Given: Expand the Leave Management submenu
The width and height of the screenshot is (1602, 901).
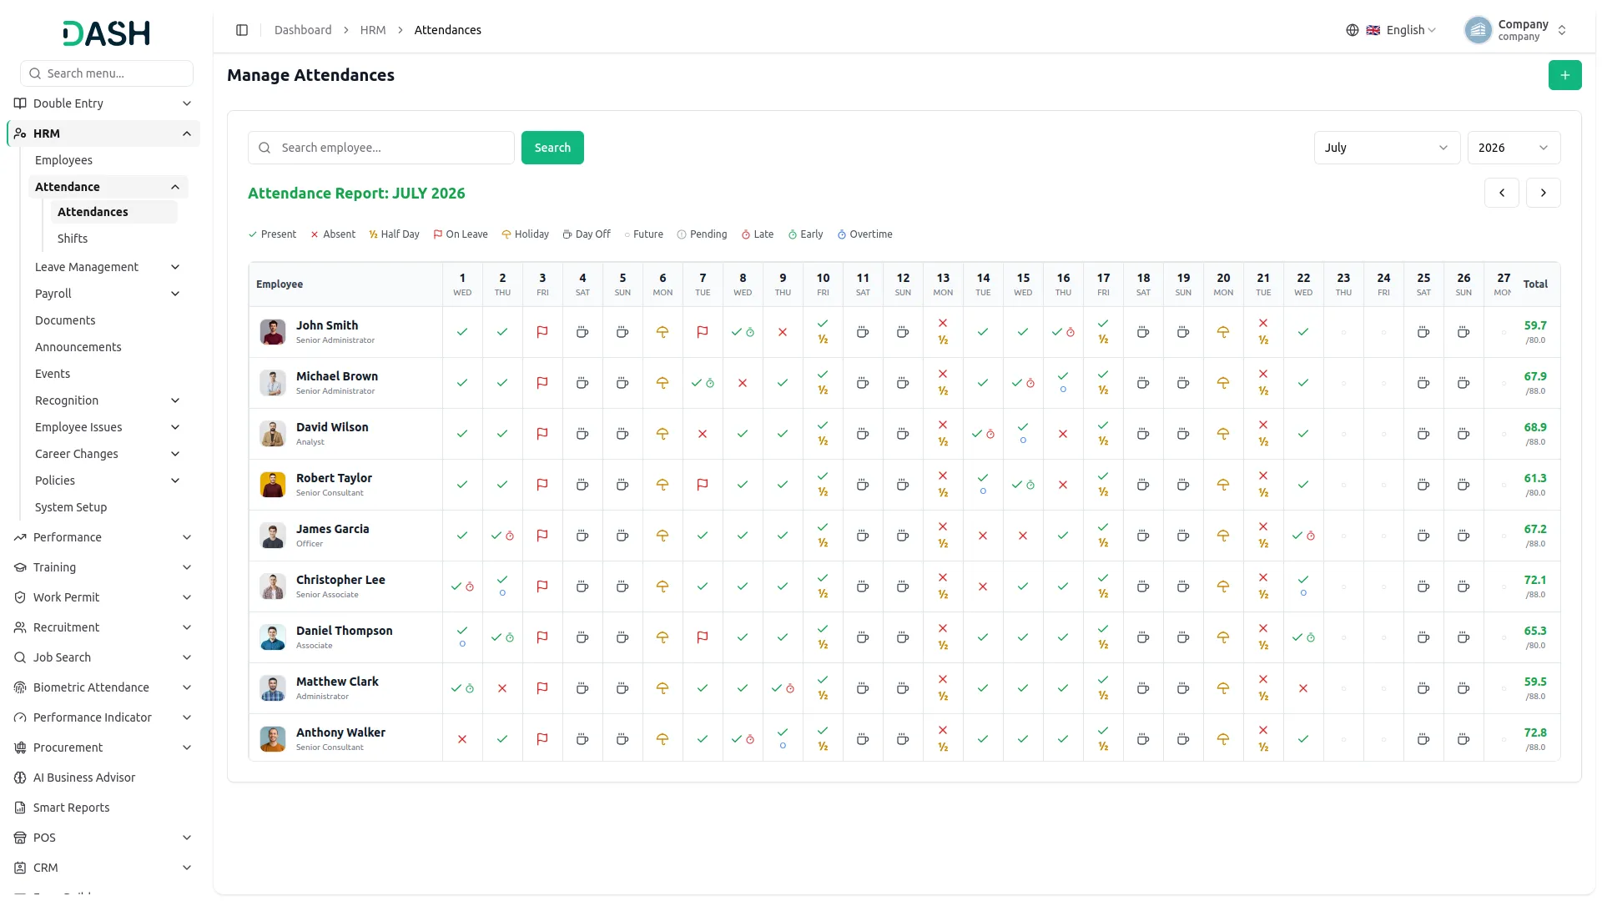Looking at the screenshot, I should coord(107,267).
